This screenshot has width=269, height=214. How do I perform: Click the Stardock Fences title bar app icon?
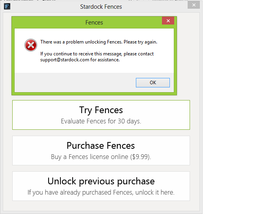7,6
